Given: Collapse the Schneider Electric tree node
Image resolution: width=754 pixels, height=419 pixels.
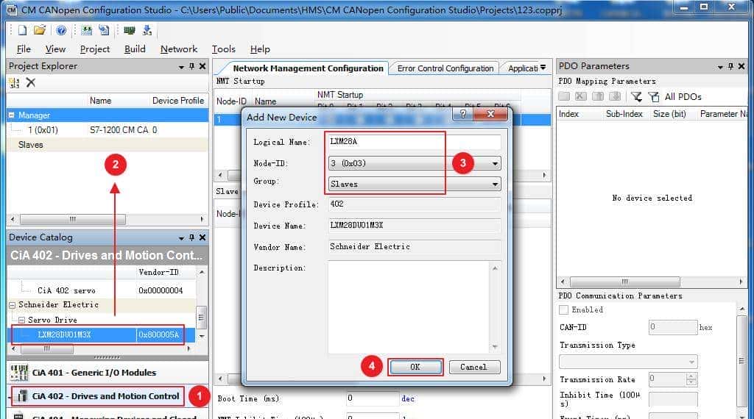Looking at the screenshot, I should pos(12,305).
